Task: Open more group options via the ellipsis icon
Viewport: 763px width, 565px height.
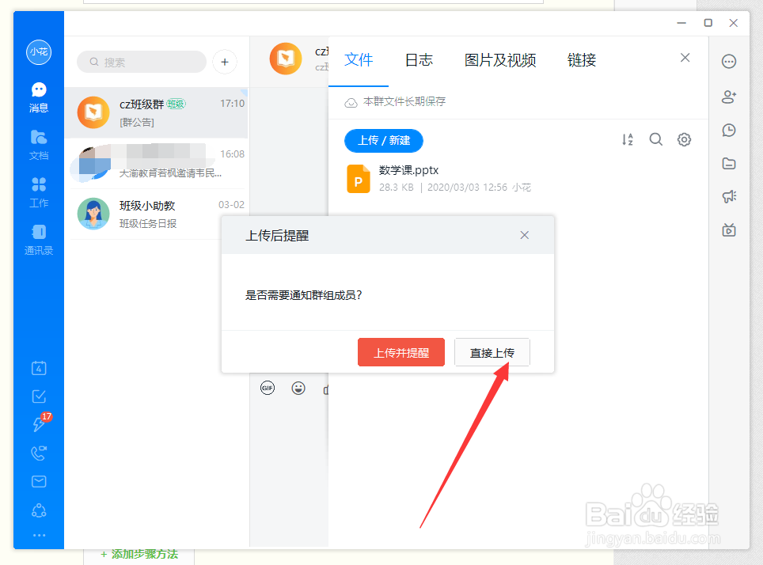Action: 728,62
